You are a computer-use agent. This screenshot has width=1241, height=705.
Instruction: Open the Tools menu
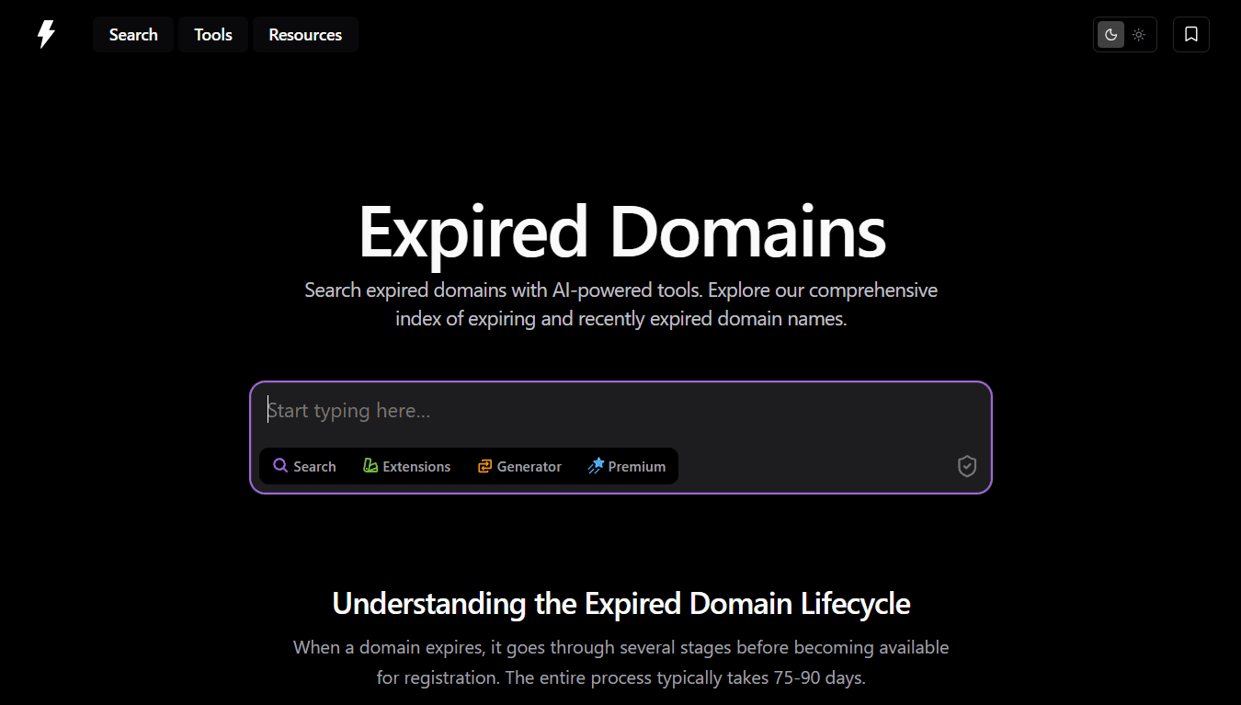[212, 34]
